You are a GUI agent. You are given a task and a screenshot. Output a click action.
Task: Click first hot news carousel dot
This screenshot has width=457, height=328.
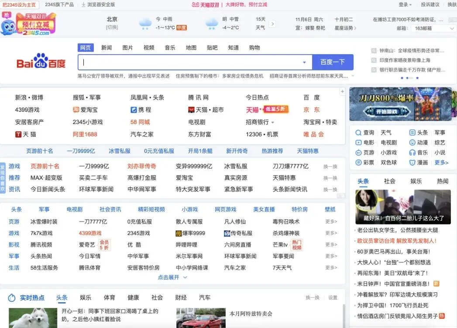[402, 78]
